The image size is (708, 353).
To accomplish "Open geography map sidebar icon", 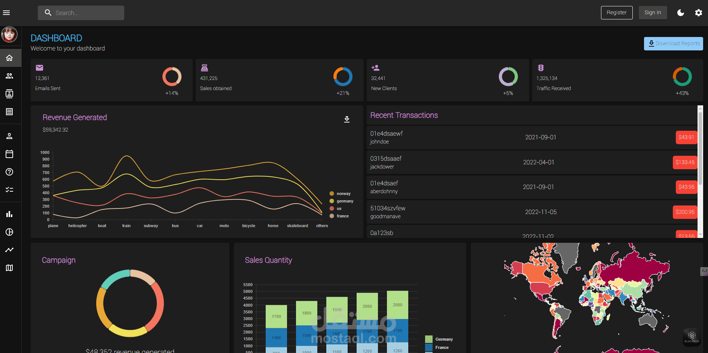I will tap(9, 268).
